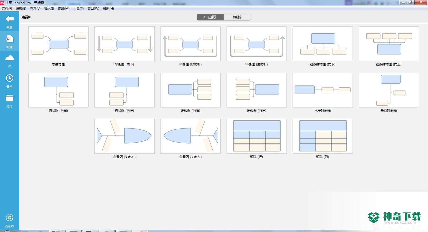This screenshot has width=428, height=232.
Task: Open the 查看(V) menu
Action: 35,9
